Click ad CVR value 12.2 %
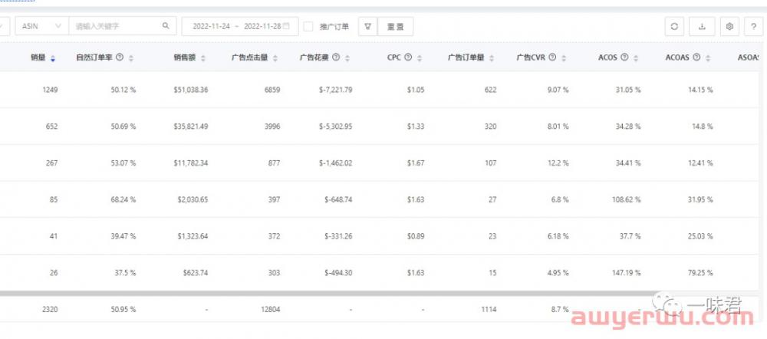Image resolution: width=767 pixels, height=339 pixels. 557,163
